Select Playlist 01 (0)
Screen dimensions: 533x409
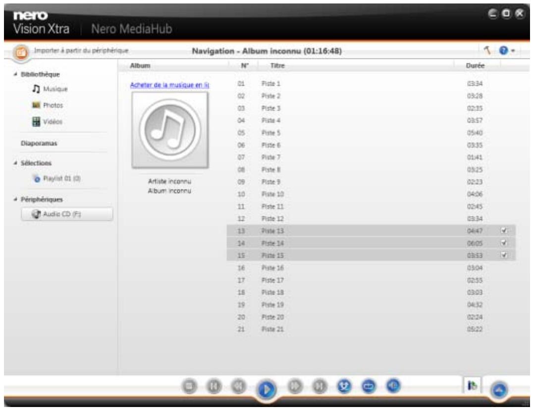(62, 178)
